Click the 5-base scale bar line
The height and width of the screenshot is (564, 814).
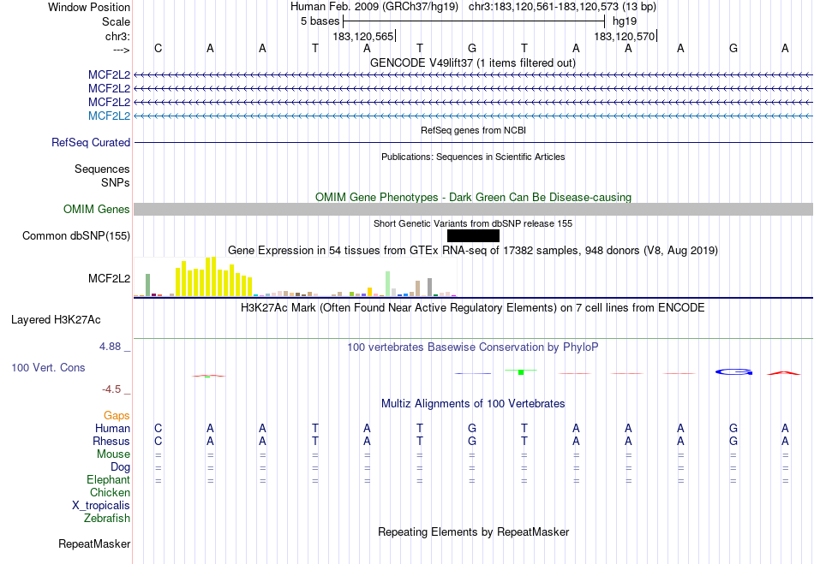click(474, 21)
